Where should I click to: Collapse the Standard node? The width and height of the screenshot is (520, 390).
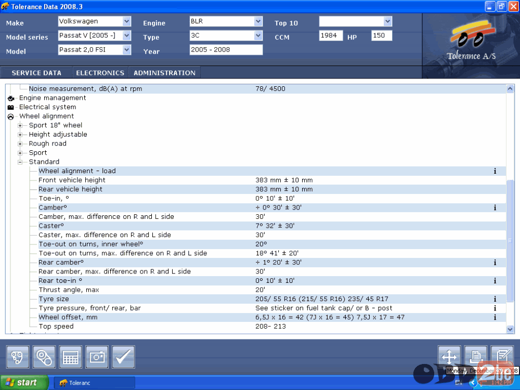point(20,162)
